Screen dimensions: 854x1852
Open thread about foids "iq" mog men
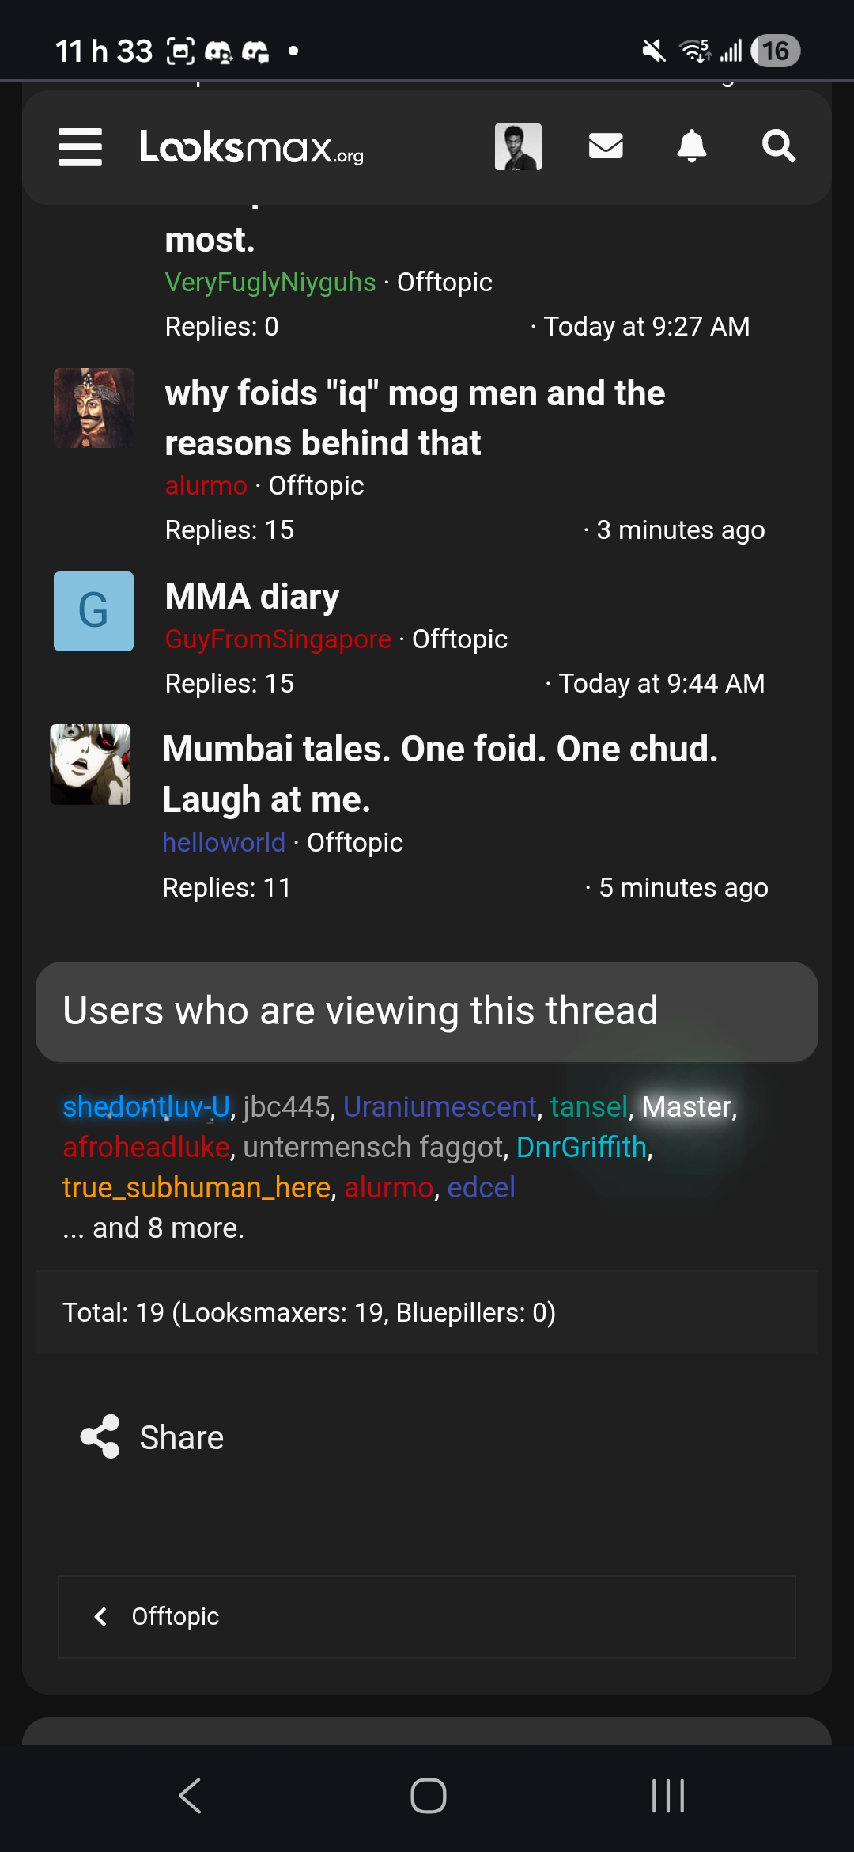[x=414, y=418]
